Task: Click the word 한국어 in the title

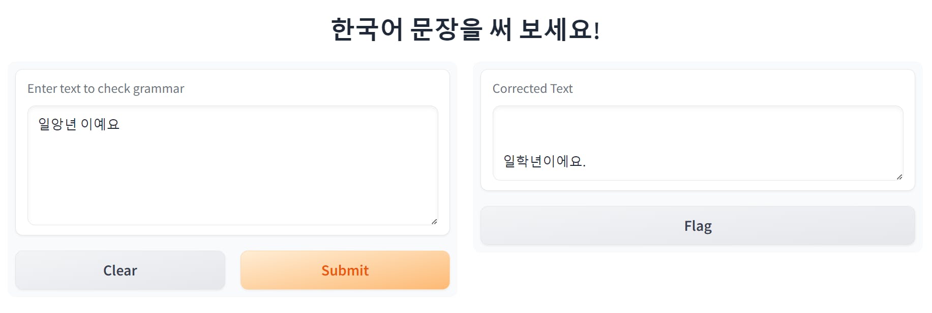Action: pyautogui.click(x=367, y=29)
